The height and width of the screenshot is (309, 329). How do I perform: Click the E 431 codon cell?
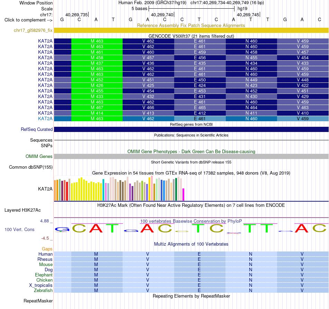200,96
